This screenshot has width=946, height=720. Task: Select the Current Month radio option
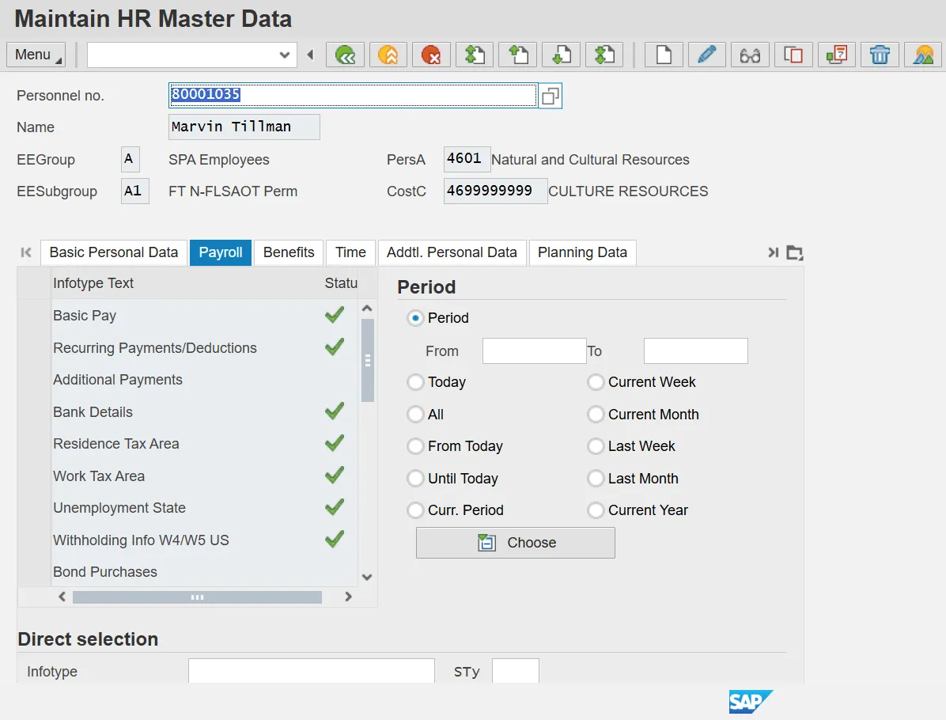coord(596,415)
